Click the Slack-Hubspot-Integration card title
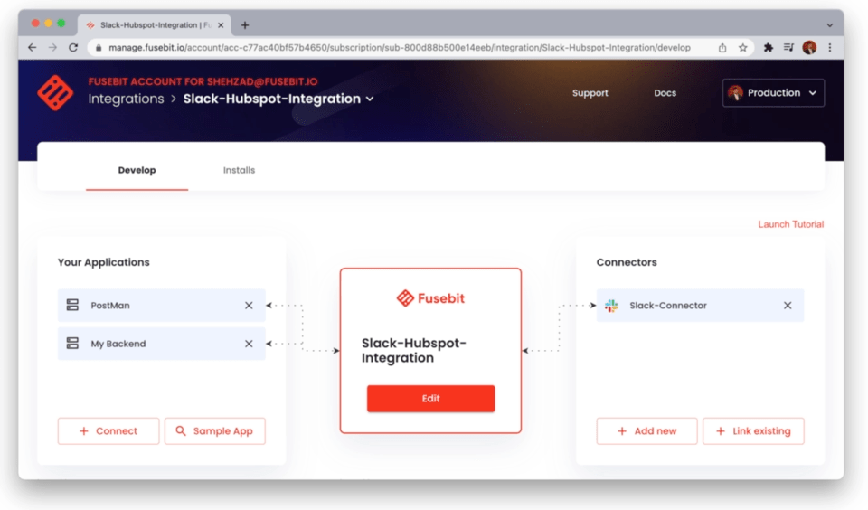The image size is (868, 510). point(414,351)
